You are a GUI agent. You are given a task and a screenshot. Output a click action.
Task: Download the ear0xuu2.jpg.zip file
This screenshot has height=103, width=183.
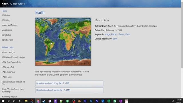click(x=69, y=90)
